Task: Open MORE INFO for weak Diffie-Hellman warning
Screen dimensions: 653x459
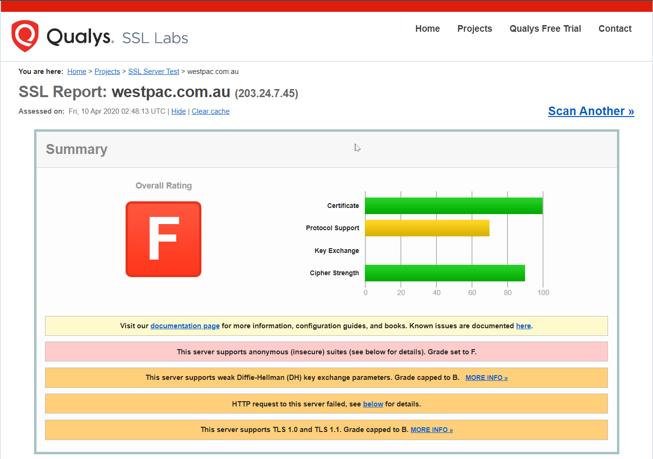Action: (x=486, y=378)
